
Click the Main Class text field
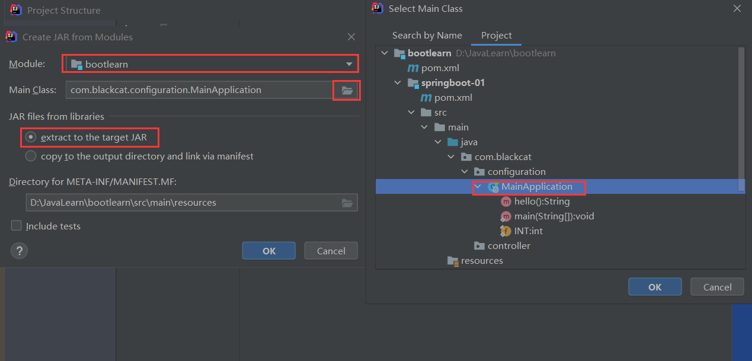(x=199, y=90)
